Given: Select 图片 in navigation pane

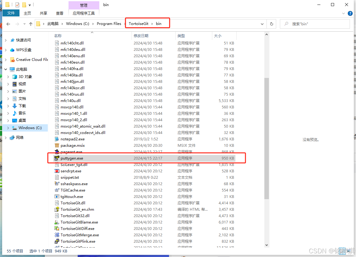Looking at the screenshot, I should 22,91.
